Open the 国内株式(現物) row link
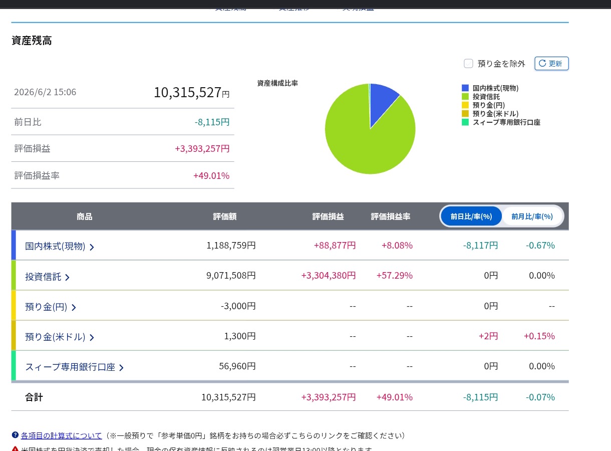This screenshot has width=611, height=451. point(55,246)
